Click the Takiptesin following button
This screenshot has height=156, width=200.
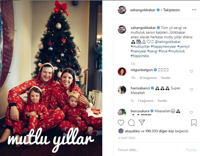click(171, 10)
